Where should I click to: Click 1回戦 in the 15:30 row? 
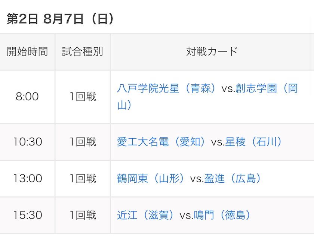(x=83, y=215)
